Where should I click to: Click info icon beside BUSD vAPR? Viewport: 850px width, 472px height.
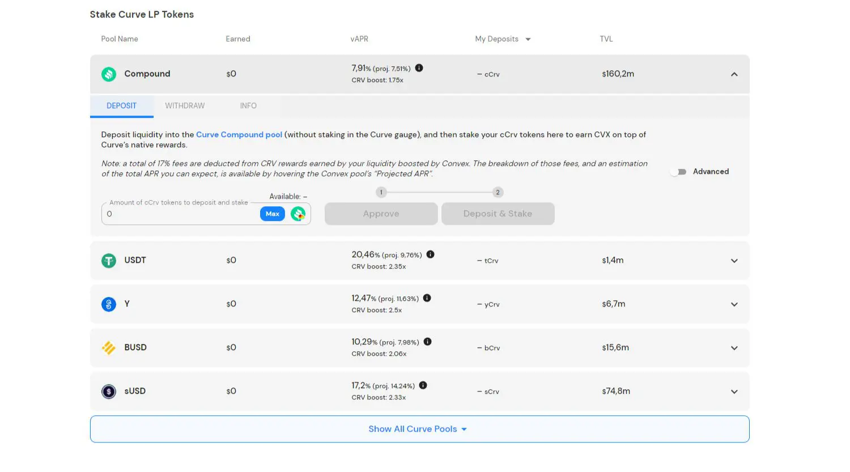[428, 342]
